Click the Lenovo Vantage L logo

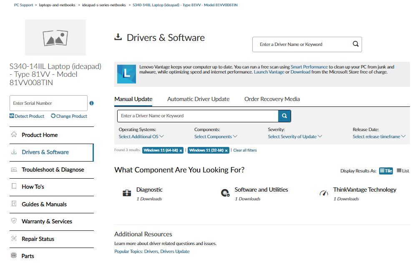click(126, 74)
